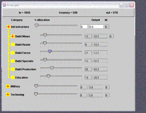
Task: Expand the Build Mines plus icon
Action: coord(12,36)
